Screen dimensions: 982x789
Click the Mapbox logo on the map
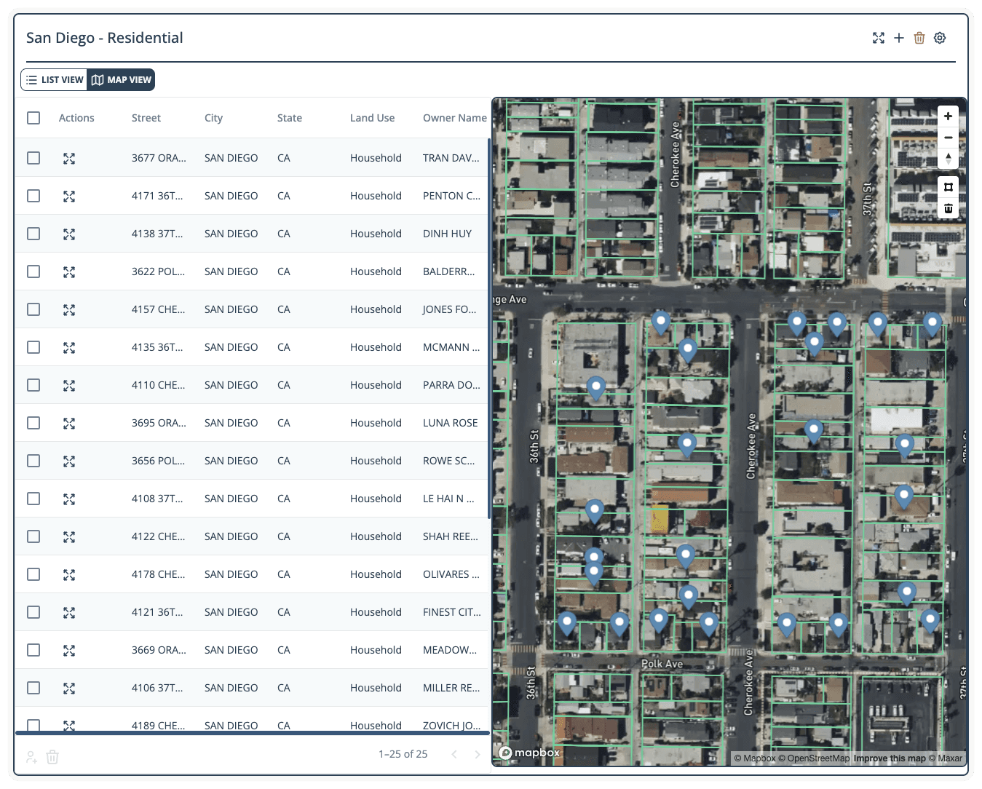(x=529, y=753)
